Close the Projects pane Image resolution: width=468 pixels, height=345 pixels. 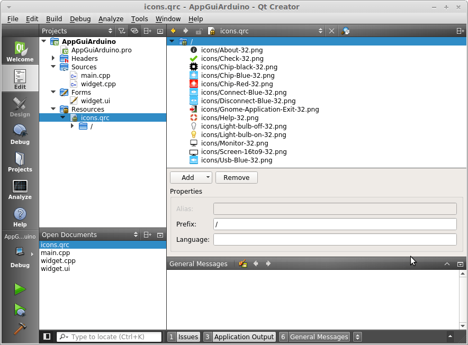pyautogui.click(x=160, y=31)
